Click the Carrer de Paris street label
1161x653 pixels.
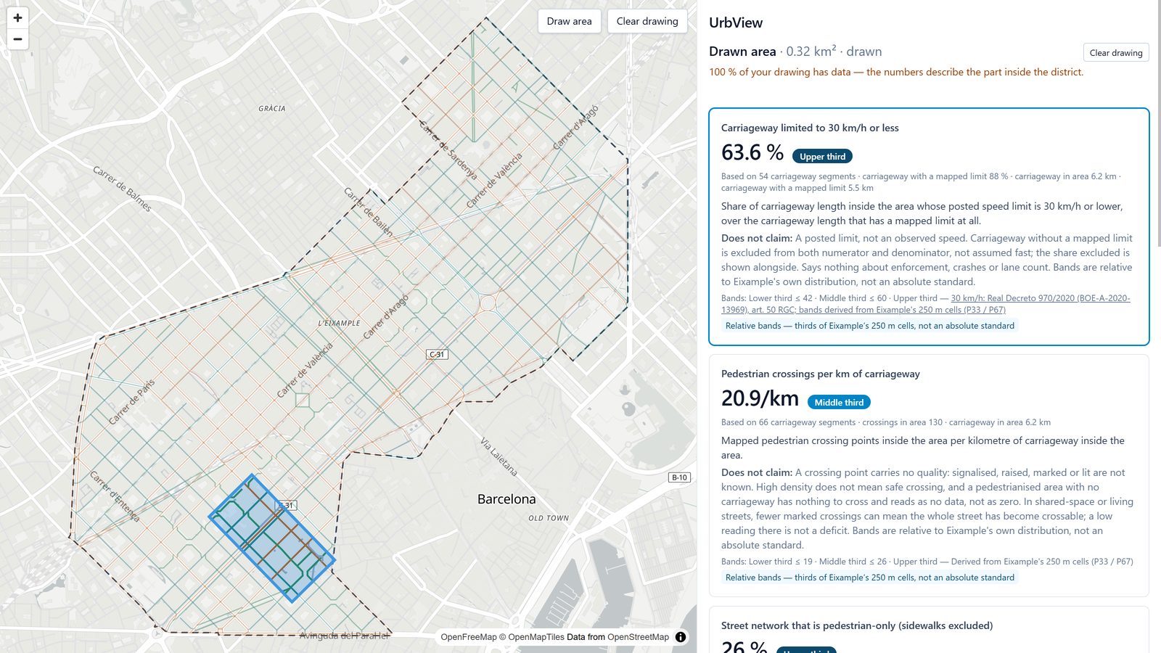[x=132, y=401]
